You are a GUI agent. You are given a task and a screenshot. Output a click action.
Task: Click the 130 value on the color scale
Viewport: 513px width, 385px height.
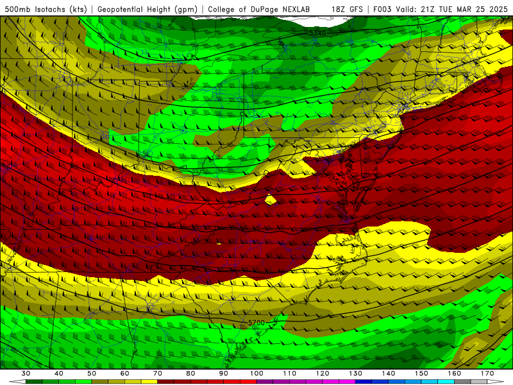(356, 373)
